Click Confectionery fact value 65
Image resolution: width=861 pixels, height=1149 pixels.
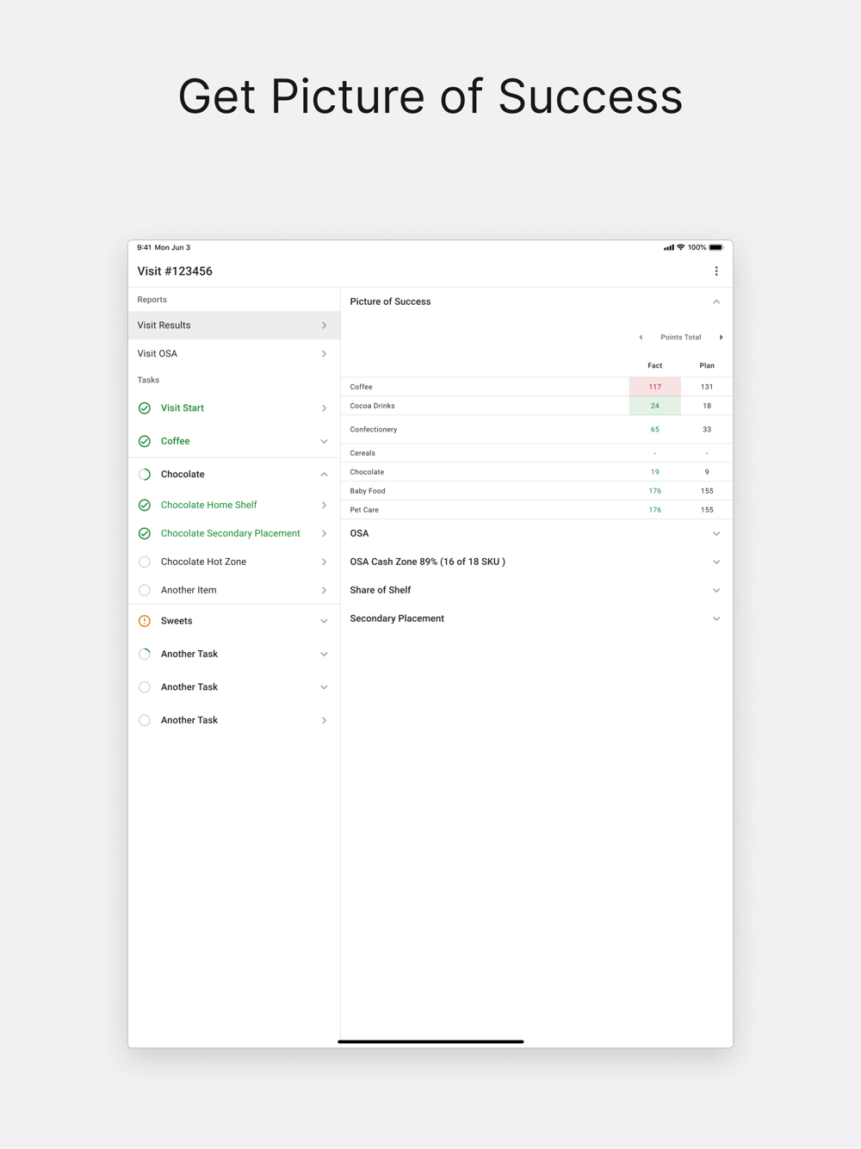pyautogui.click(x=655, y=429)
